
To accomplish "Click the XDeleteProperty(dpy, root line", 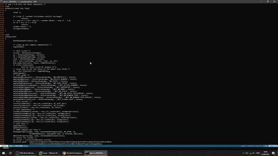I will coord(39,136).
